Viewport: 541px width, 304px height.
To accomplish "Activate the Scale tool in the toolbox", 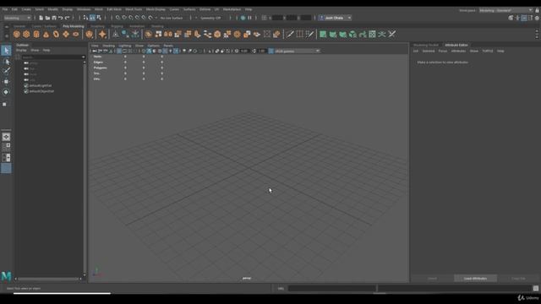I will pyautogui.click(x=5, y=104).
